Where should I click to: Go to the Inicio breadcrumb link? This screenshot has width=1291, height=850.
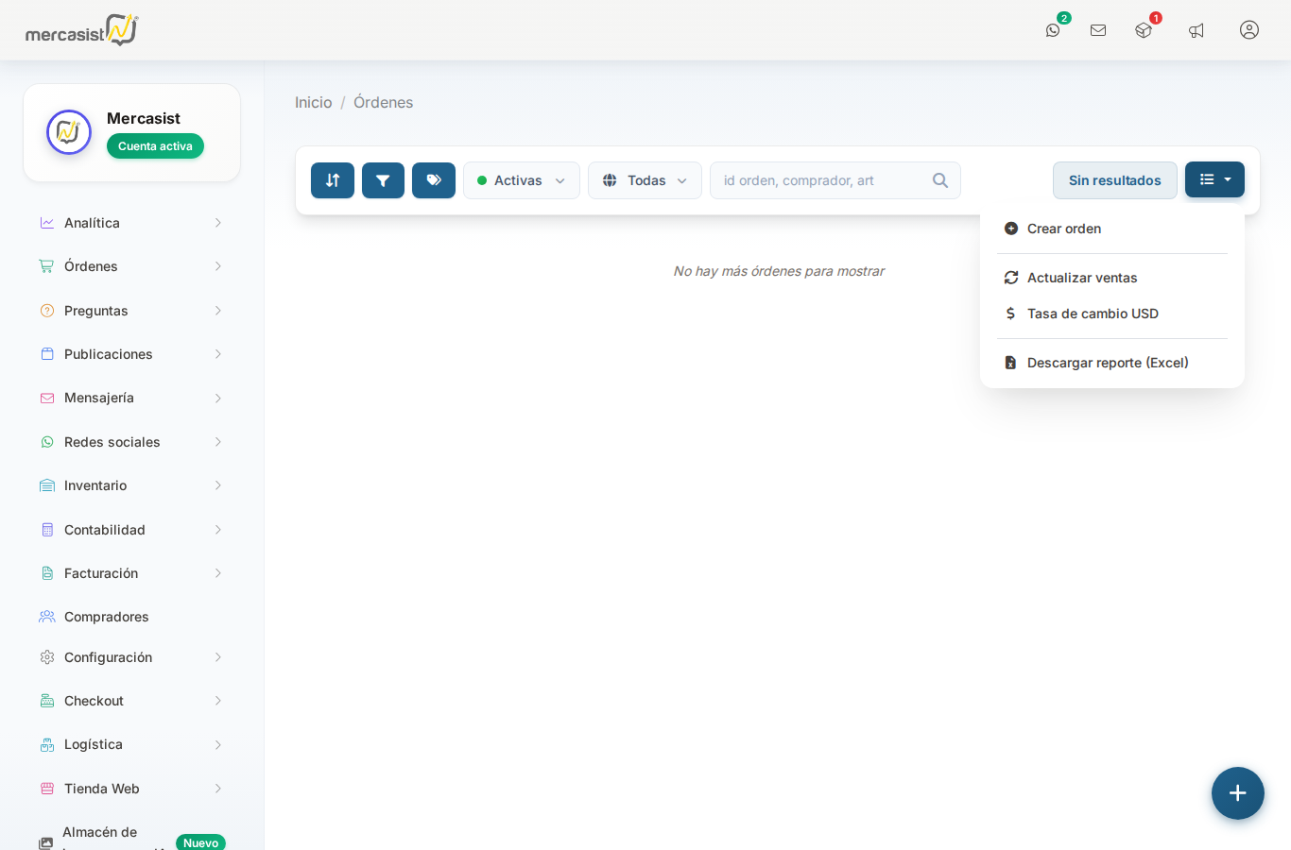point(314,102)
